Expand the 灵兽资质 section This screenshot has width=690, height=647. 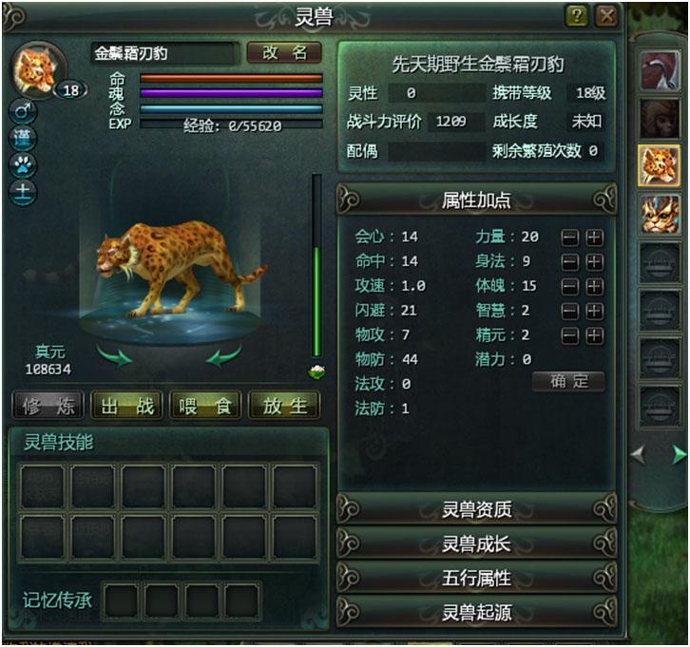point(476,509)
